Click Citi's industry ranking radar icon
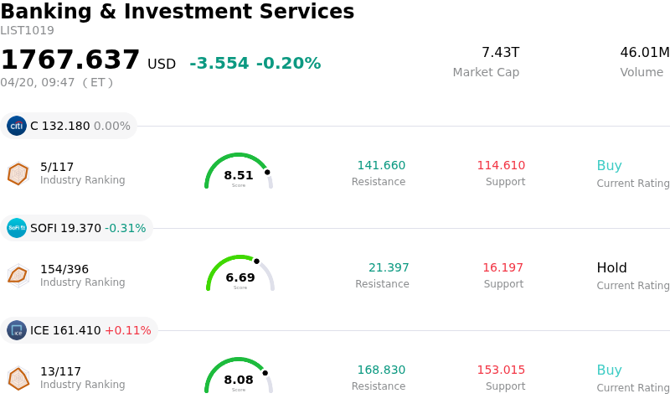 (18, 173)
